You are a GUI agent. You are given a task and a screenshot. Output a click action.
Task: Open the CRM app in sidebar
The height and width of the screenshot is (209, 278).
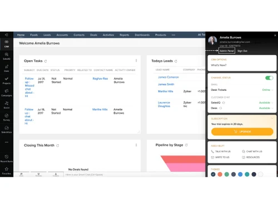[x=7, y=44]
